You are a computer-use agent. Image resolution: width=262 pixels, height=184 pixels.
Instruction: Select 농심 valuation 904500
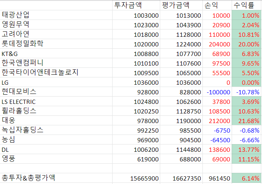pos(181,140)
